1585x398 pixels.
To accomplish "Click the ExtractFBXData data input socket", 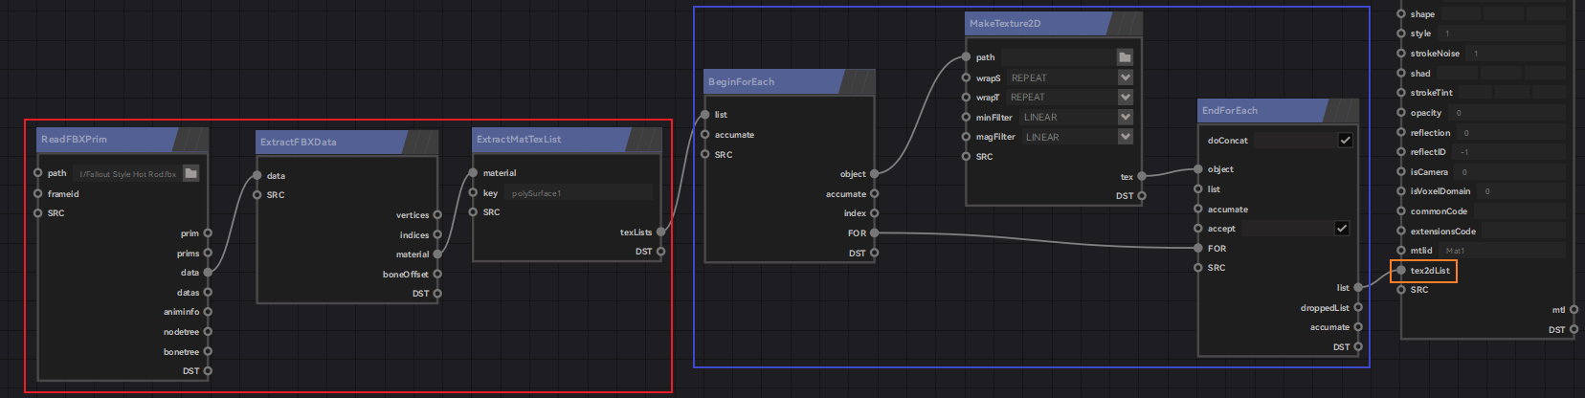I will tap(257, 176).
